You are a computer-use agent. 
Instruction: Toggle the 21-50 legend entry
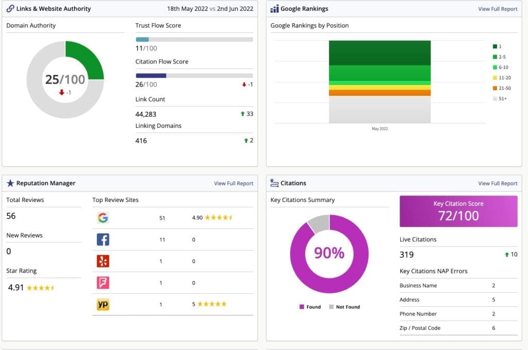coord(502,88)
